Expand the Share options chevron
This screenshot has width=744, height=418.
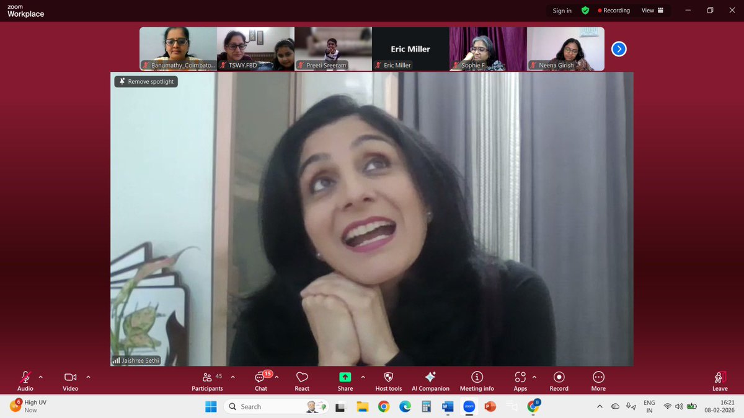pyautogui.click(x=363, y=377)
